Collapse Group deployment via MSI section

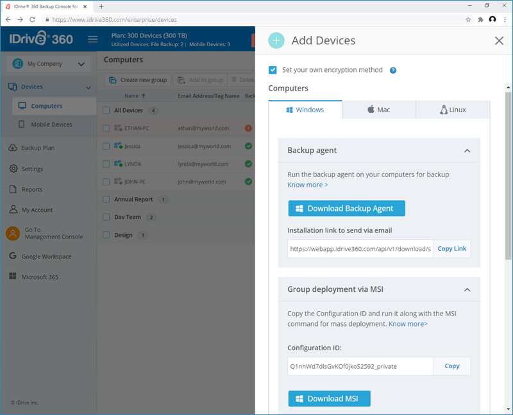(467, 290)
